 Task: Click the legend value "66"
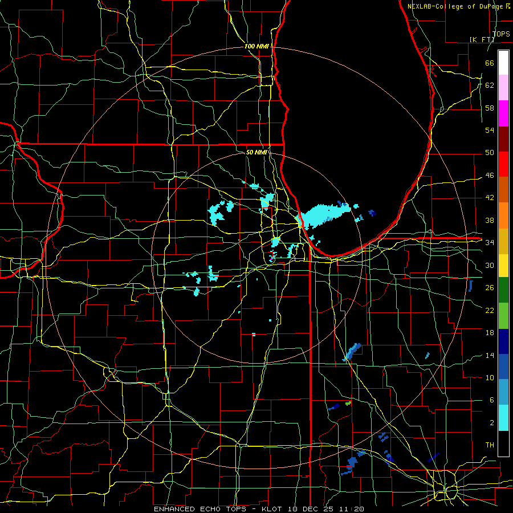pos(490,63)
